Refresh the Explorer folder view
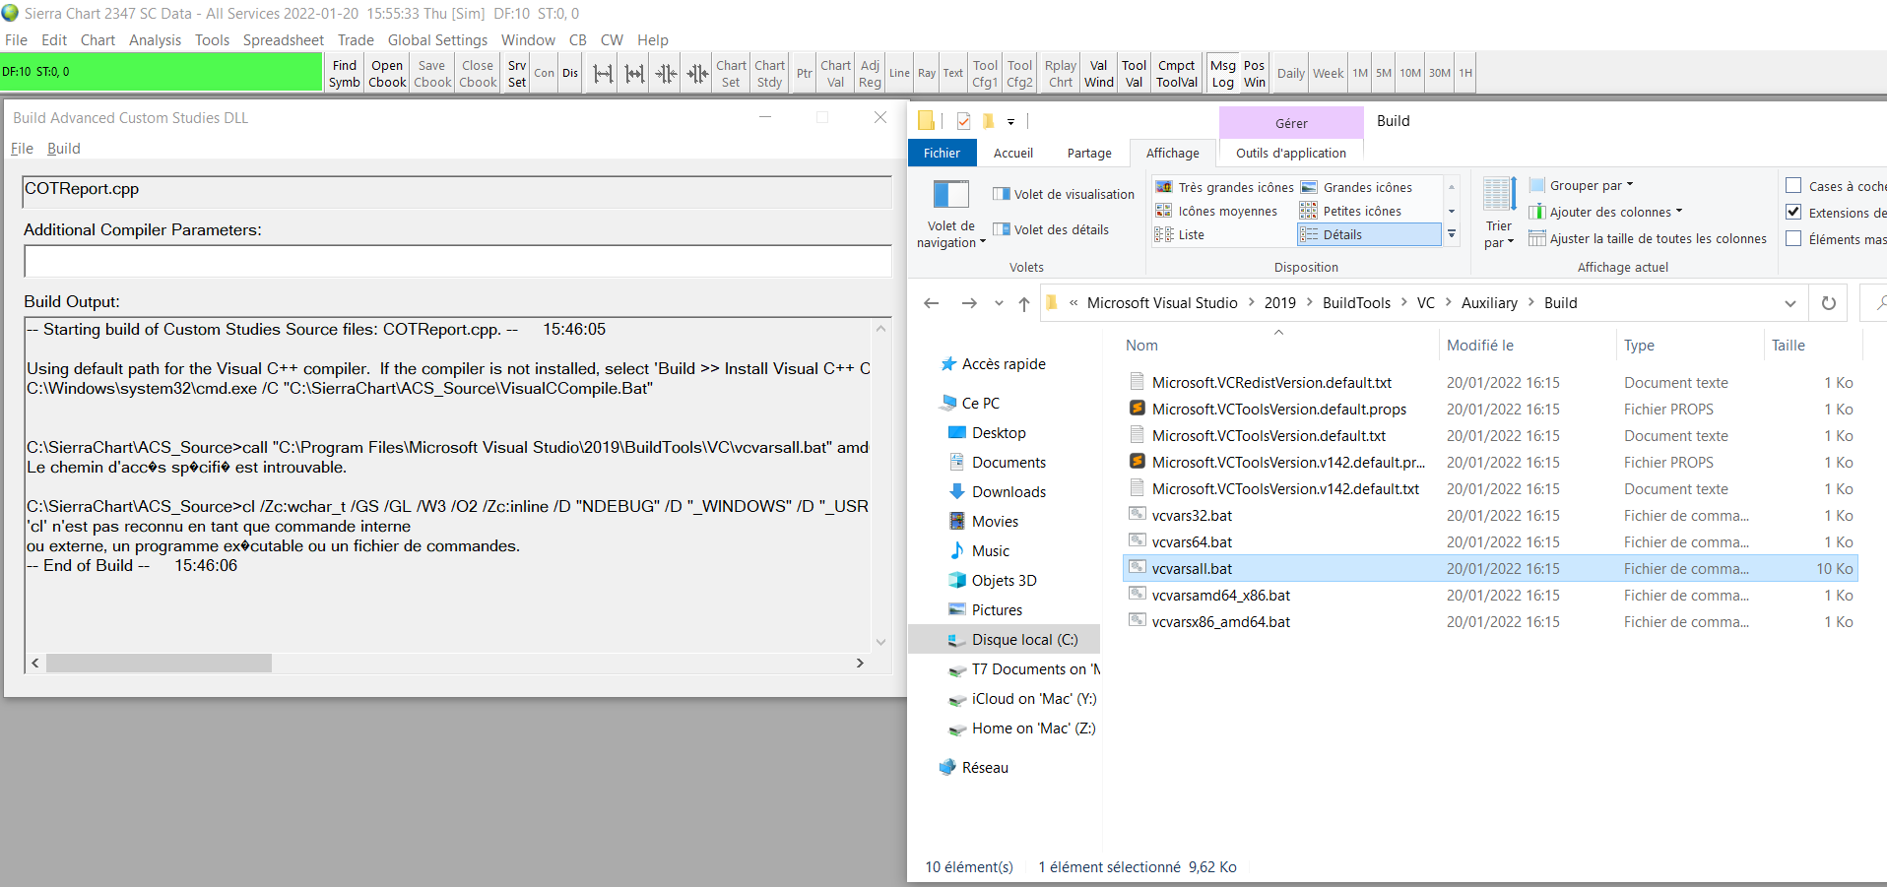Screen dimensions: 1887x887 [x=1828, y=303]
